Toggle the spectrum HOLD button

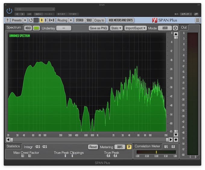[x=28, y=28]
